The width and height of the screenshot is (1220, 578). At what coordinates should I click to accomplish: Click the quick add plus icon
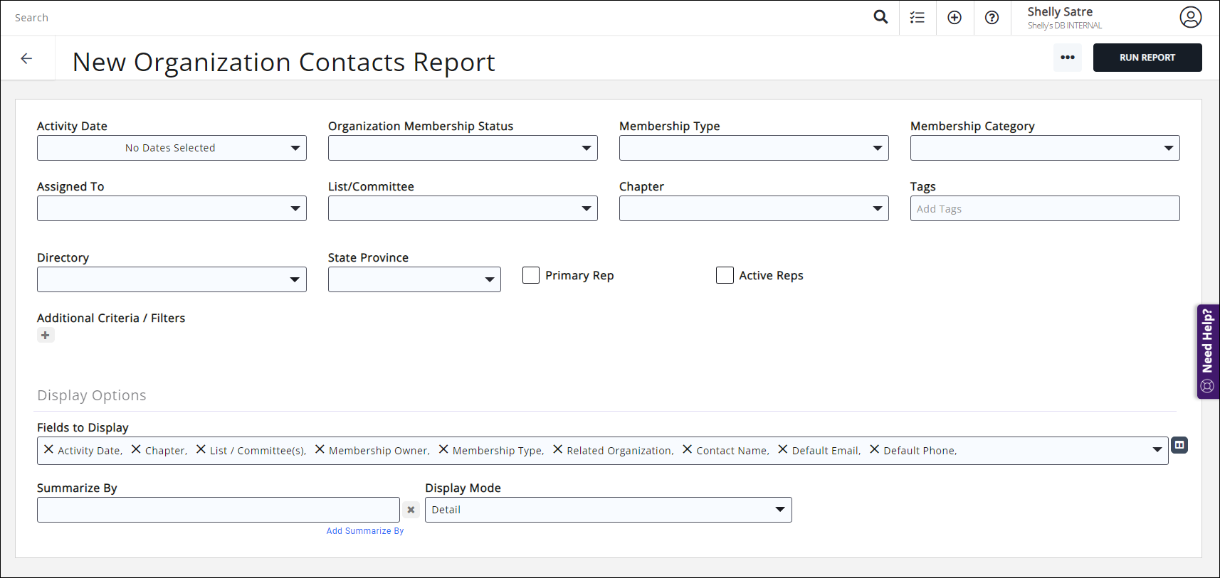tap(955, 18)
